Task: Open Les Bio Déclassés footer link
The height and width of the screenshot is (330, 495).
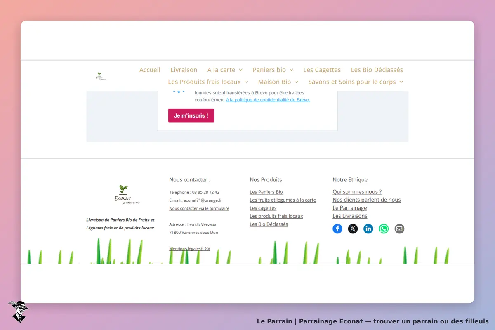Action: point(269,224)
